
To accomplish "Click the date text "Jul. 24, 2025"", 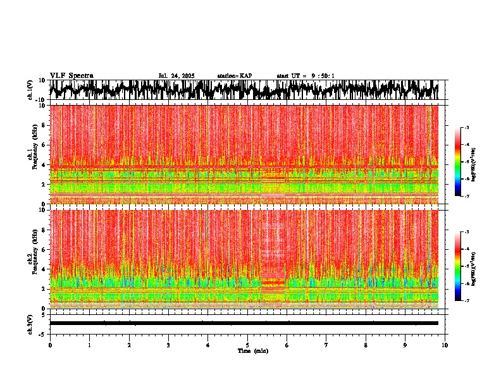I will pos(176,76).
